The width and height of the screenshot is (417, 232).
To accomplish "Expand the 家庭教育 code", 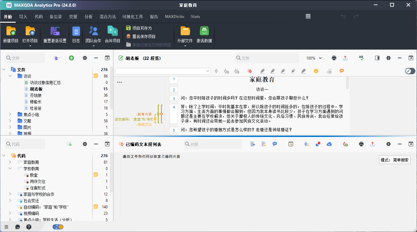I will [11, 162].
